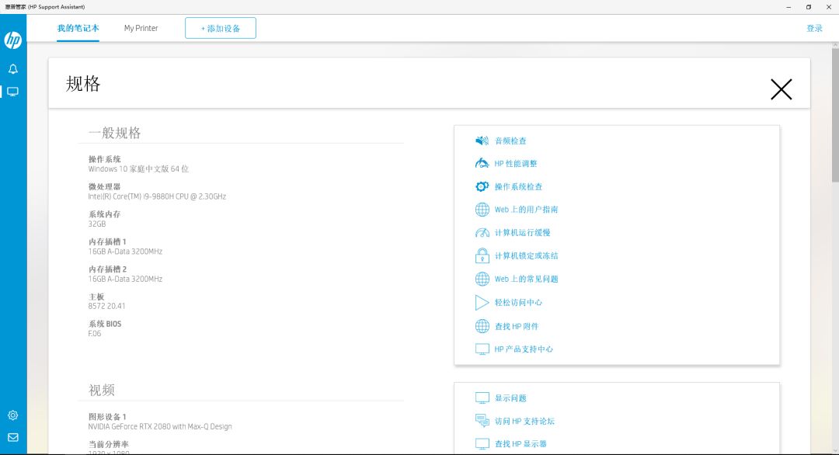Click the 计算机运行缓慢 gauge icon
Image resolution: width=839 pixels, height=455 pixels.
[482, 233]
